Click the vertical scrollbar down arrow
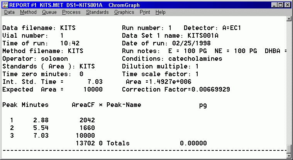 click(289, 156)
